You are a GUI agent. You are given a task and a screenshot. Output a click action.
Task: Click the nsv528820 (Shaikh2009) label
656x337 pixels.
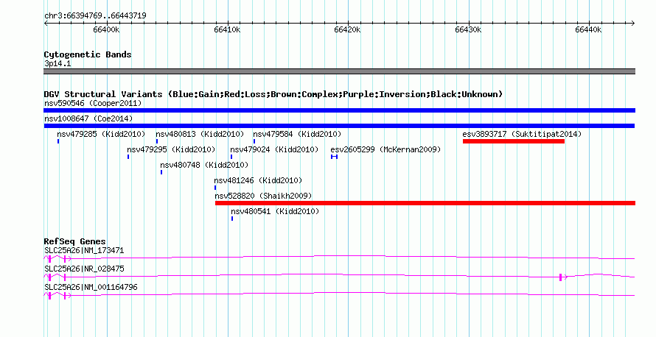click(263, 196)
